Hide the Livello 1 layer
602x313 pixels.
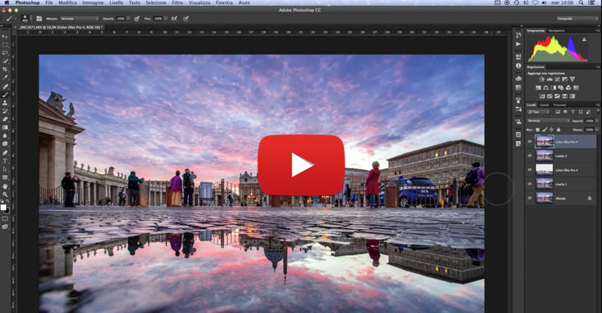(x=529, y=184)
